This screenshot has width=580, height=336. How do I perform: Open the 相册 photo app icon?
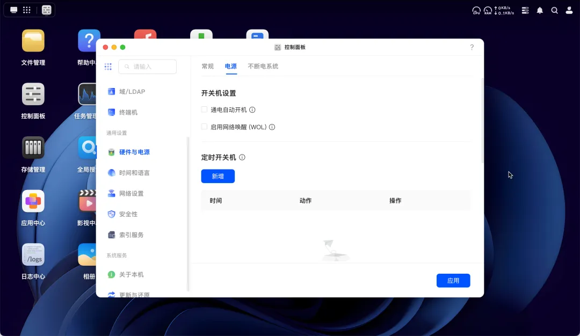[88, 254]
